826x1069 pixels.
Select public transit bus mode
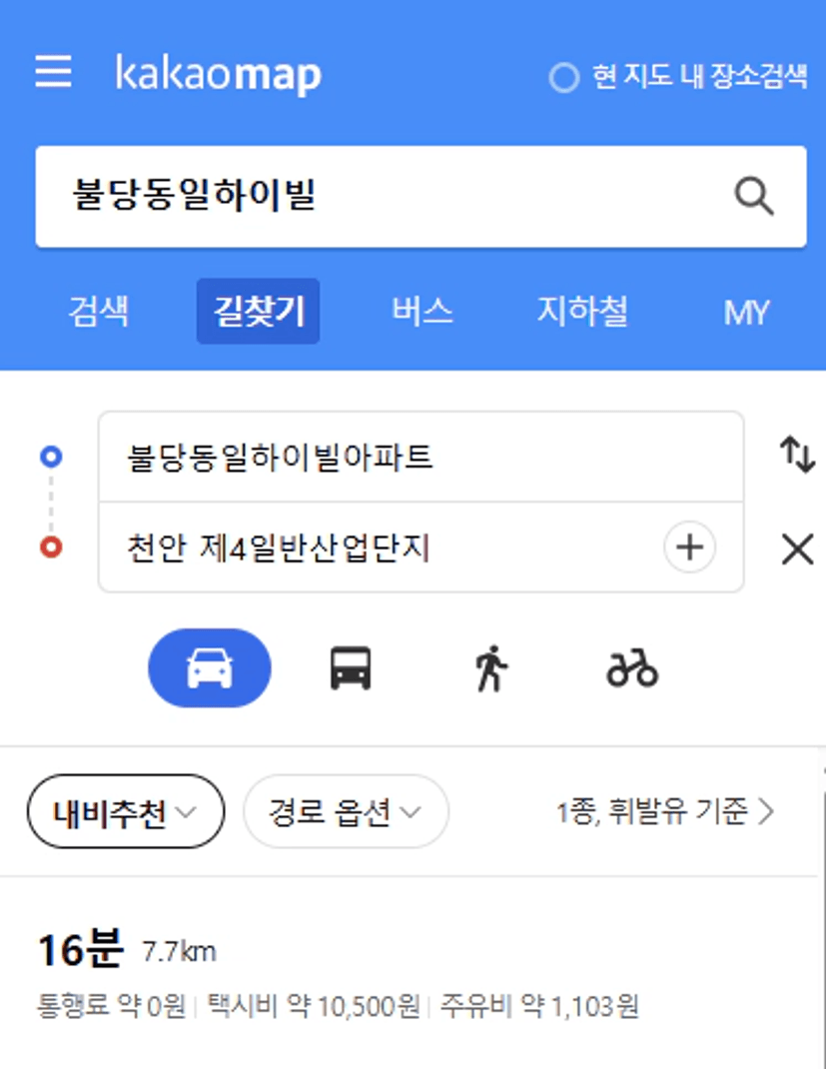tap(351, 668)
